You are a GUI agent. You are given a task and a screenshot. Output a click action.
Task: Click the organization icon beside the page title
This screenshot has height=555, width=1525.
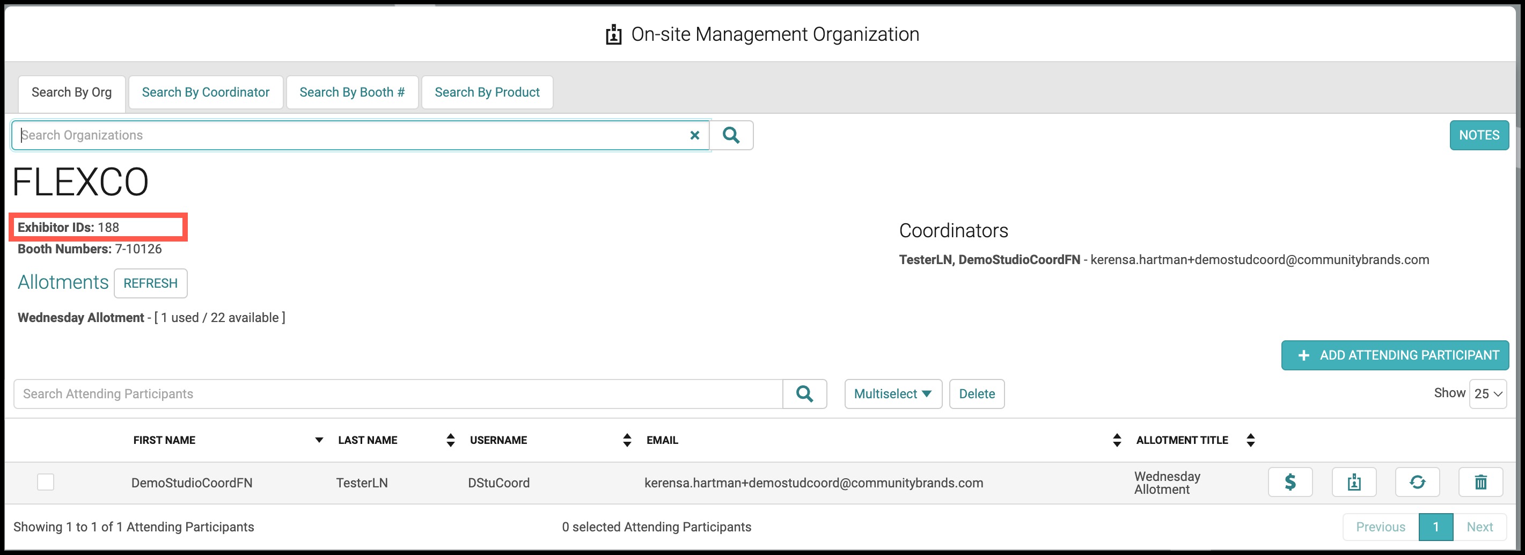pos(613,34)
